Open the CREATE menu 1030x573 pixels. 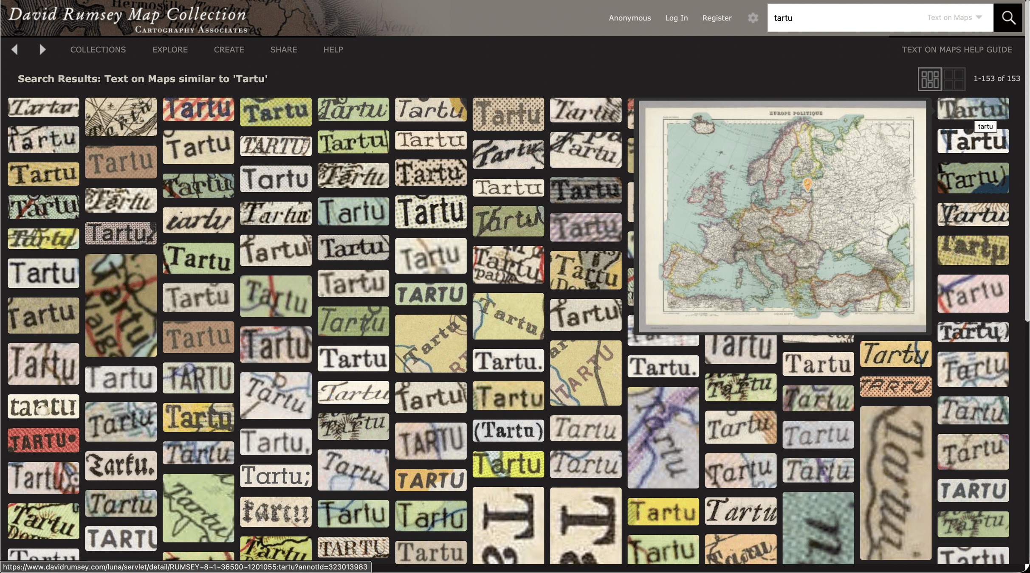click(229, 50)
